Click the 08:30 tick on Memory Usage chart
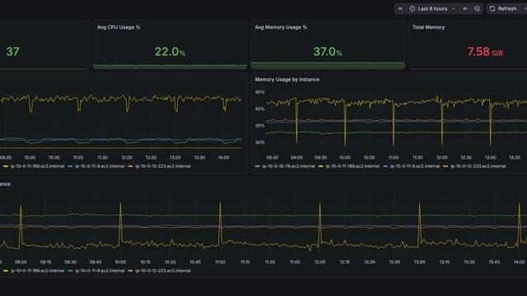This screenshot has height=296, width=527. point(273,157)
